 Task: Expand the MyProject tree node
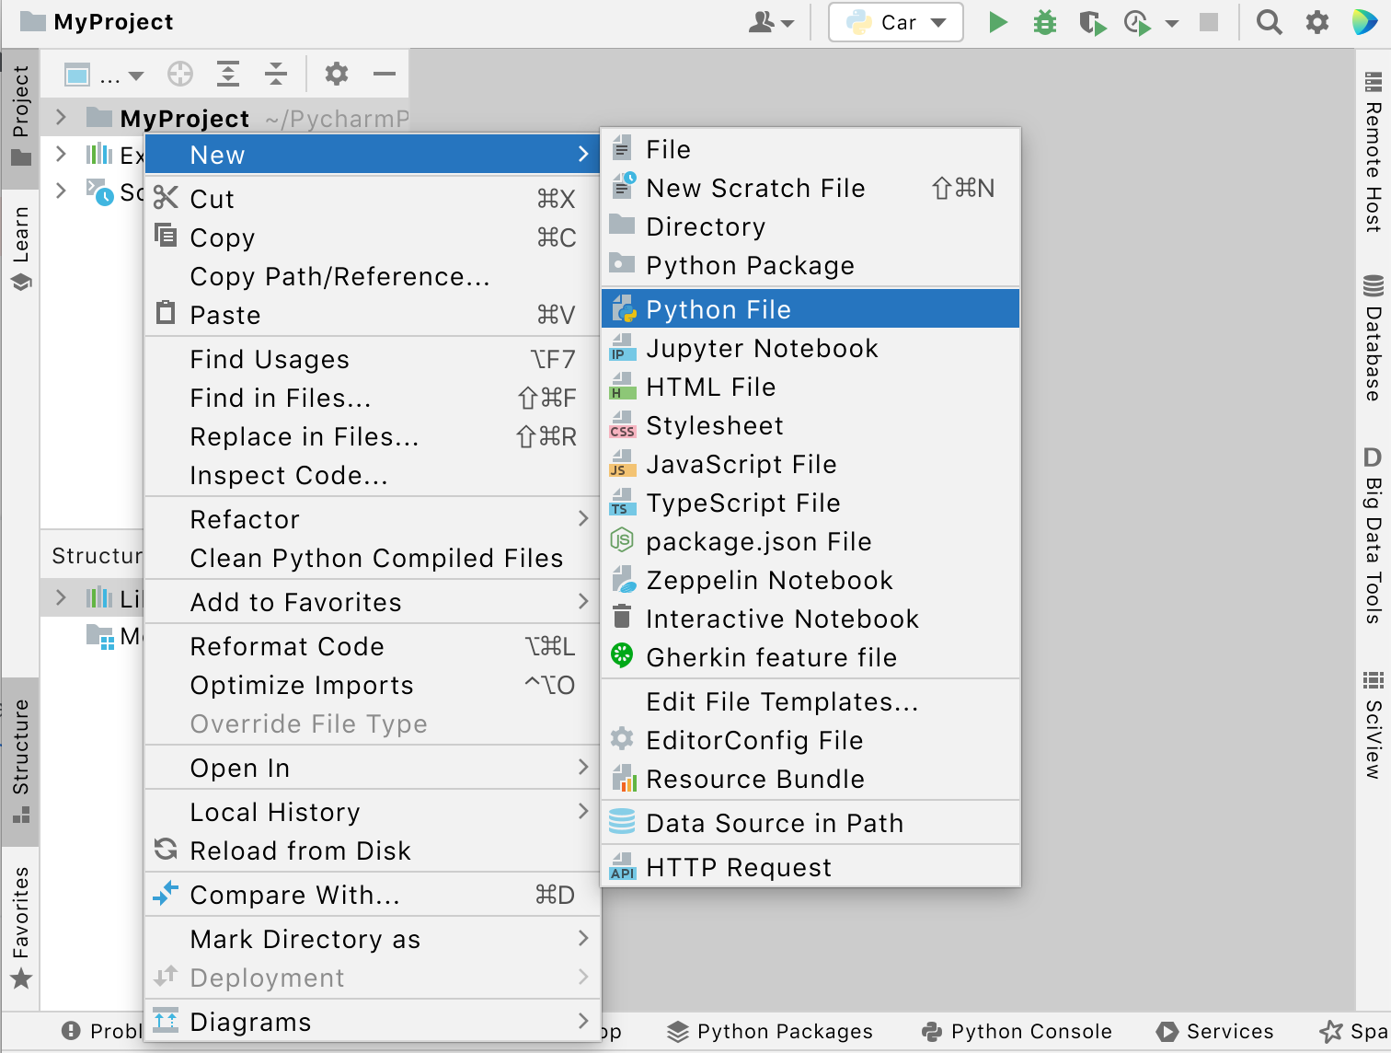click(61, 118)
